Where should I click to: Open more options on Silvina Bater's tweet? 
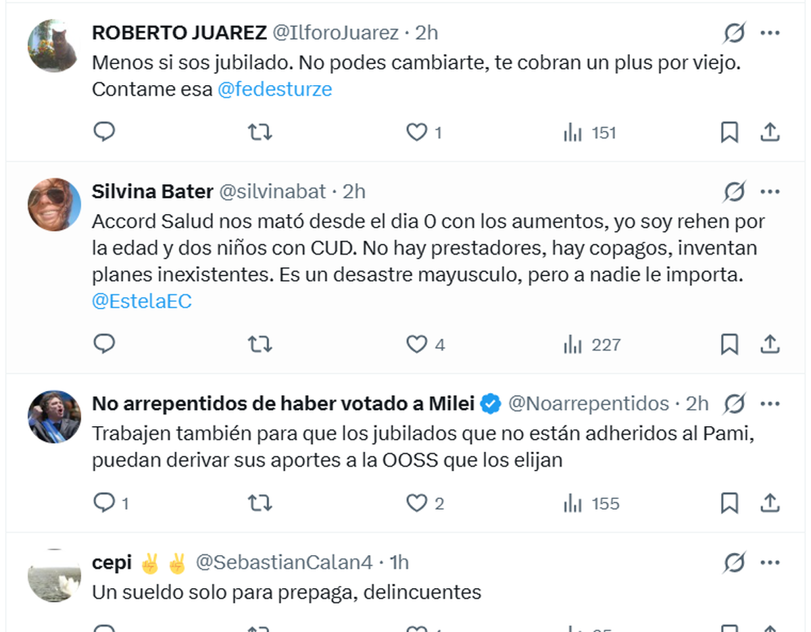[770, 192]
